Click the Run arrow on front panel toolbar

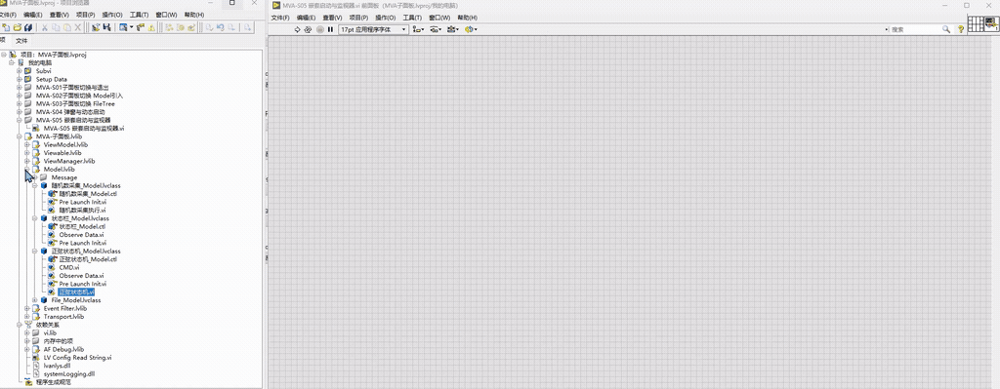(297, 29)
